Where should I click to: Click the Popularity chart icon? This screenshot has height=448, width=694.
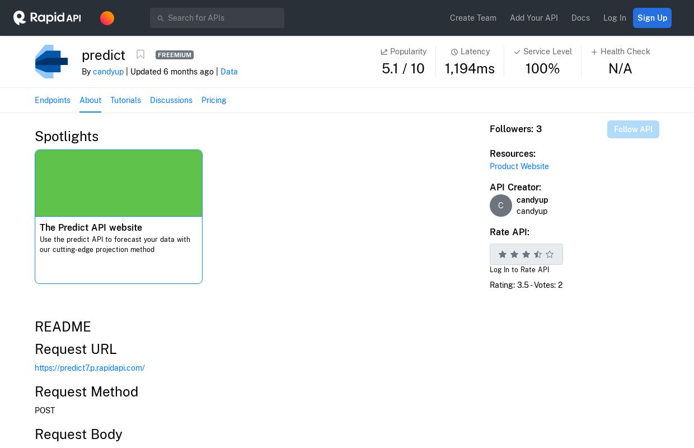pos(384,52)
